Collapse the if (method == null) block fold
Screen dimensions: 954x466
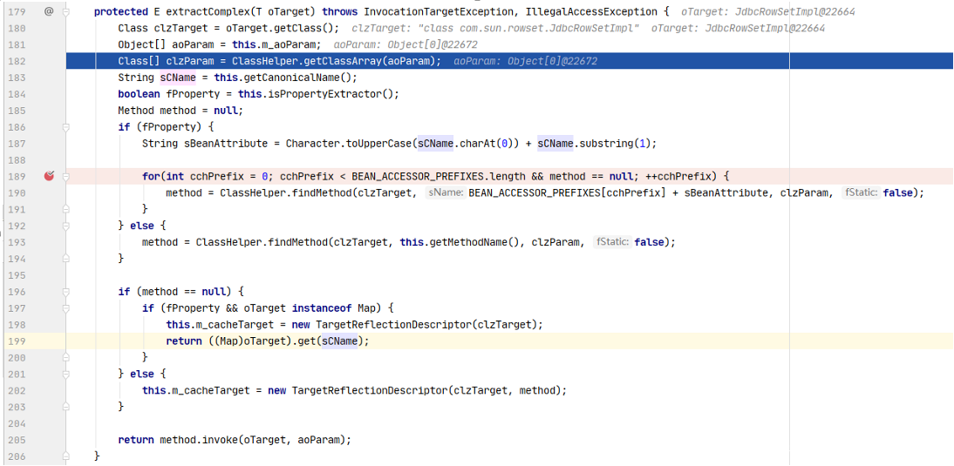pos(65,292)
